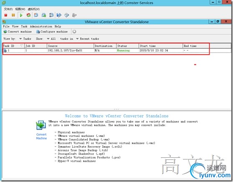Sort by Job ID column header
This screenshot has width=233, height=182.
(36, 46)
